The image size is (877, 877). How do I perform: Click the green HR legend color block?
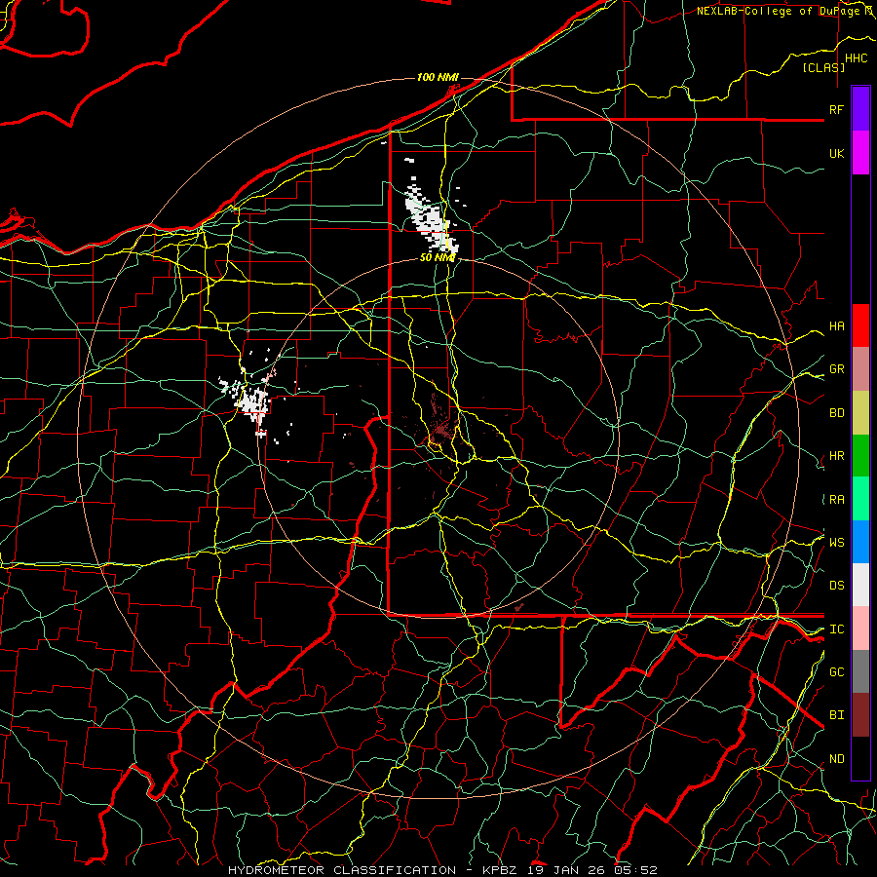[x=860, y=456]
